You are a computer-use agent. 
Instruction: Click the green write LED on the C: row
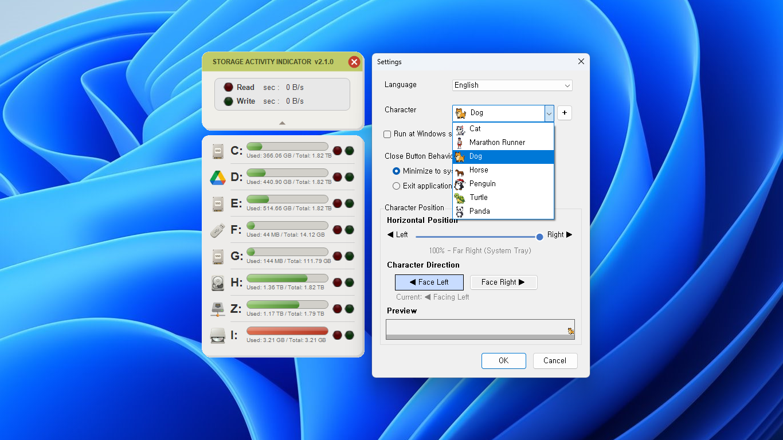349,151
